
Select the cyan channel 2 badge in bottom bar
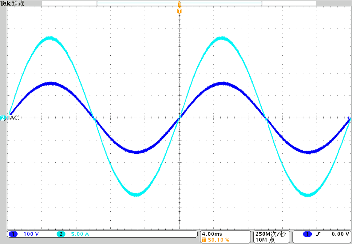(61, 234)
